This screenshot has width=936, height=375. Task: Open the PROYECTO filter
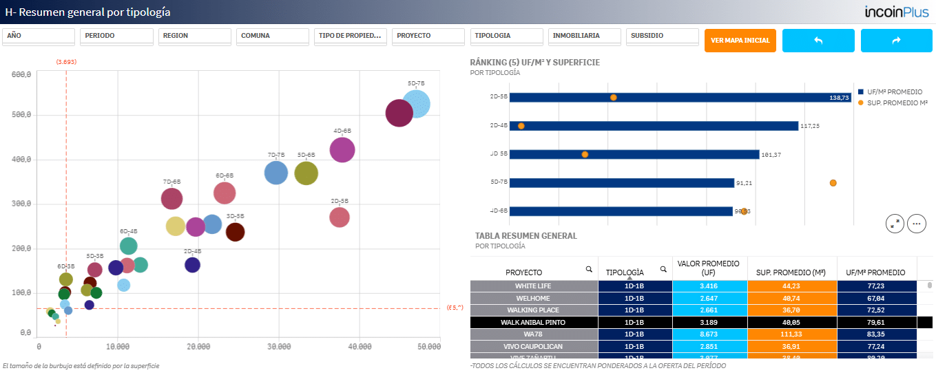tap(428, 36)
